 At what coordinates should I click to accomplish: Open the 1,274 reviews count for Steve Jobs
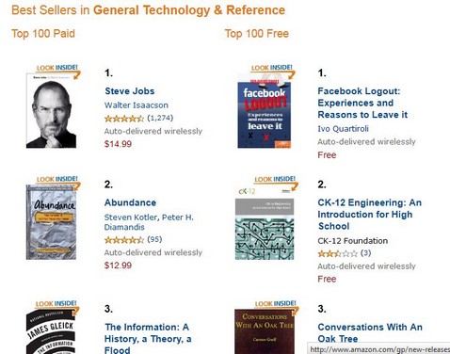pos(160,118)
